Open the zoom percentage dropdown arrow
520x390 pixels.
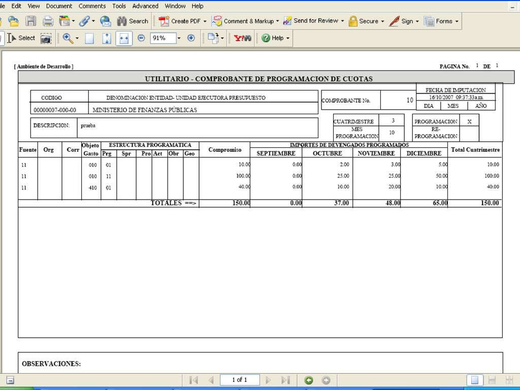click(179, 38)
